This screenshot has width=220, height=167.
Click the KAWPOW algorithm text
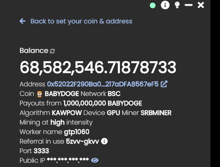(x=67, y=113)
